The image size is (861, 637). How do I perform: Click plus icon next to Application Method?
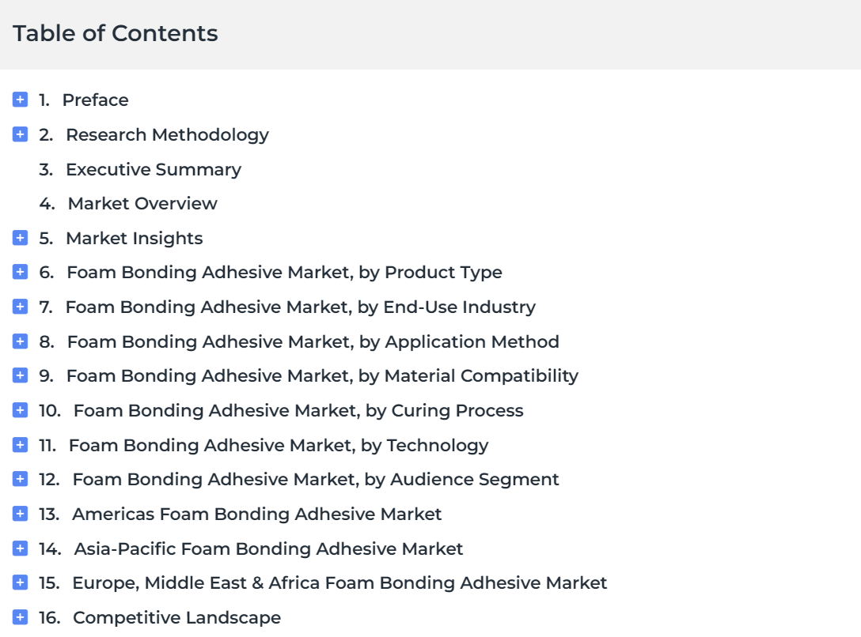point(21,341)
